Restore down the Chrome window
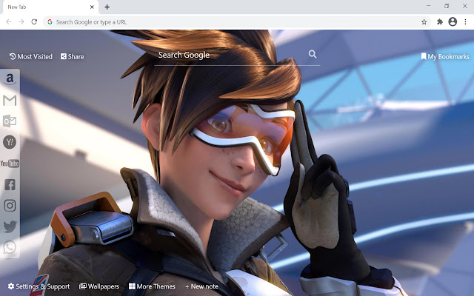The height and width of the screenshot is (296, 474). coord(447,6)
